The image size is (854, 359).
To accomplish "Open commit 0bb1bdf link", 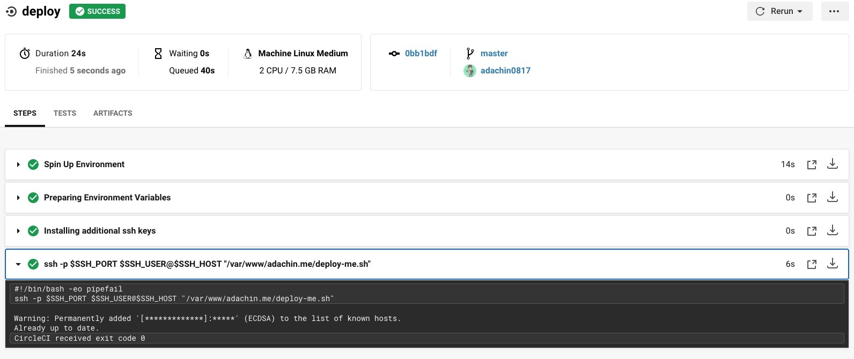I will pyautogui.click(x=421, y=53).
